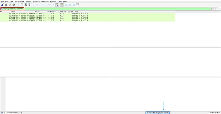Open the Go menu
221x114 pixels.
click(x=16, y=2)
